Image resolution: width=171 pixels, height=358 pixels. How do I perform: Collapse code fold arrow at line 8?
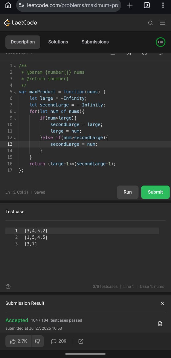(15, 112)
